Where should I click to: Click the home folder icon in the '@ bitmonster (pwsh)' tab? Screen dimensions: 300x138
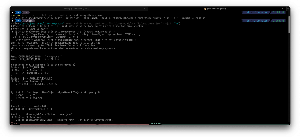(x=205, y=8)
